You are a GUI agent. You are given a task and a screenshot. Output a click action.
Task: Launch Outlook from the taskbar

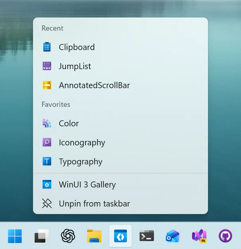click(173, 236)
